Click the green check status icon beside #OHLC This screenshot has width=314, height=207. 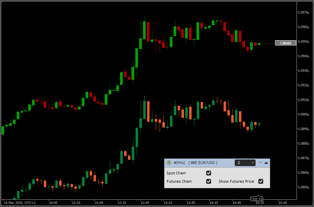pyautogui.click(x=169, y=163)
